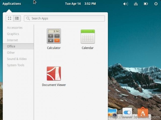Screen dimensions: 161x120
Task: Open Software Center bag icon in dock
Action: 143,112
